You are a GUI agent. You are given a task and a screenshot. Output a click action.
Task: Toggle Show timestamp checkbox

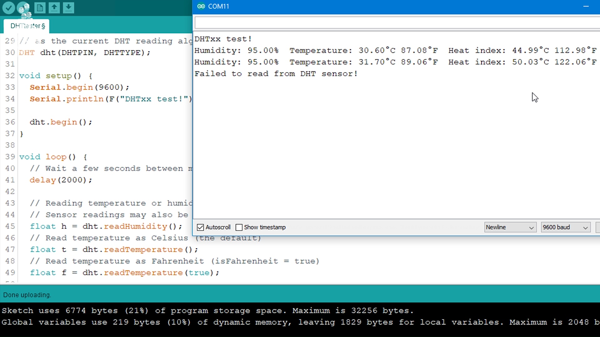239,227
